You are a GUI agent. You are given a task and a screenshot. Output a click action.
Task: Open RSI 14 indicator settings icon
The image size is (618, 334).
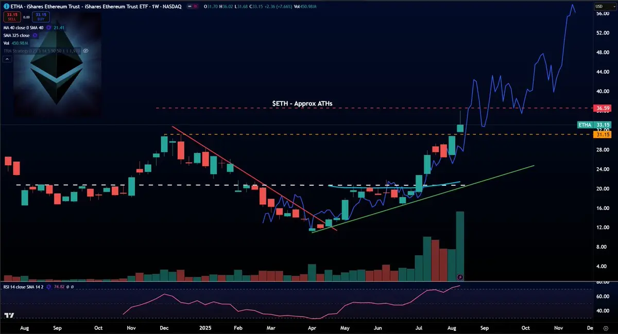point(49,287)
